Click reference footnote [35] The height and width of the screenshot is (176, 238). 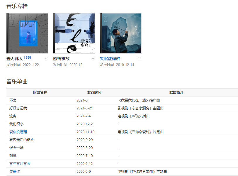(28, 57)
